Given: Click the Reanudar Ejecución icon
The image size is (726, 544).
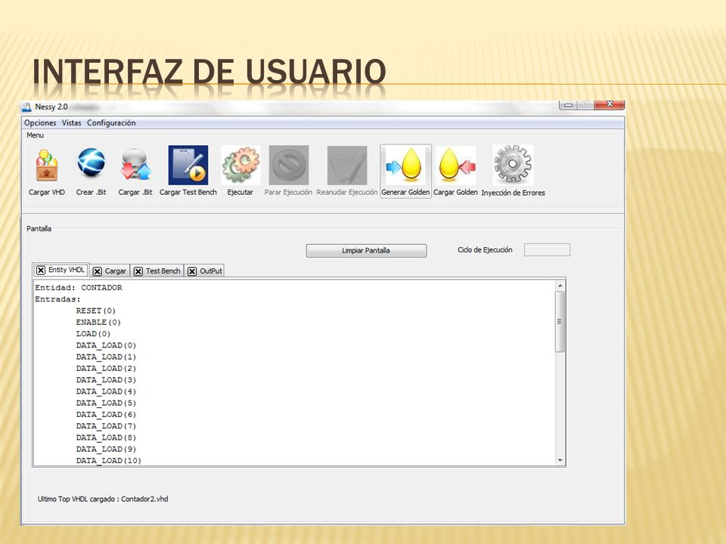Looking at the screenshot, I should coord(347,165).
